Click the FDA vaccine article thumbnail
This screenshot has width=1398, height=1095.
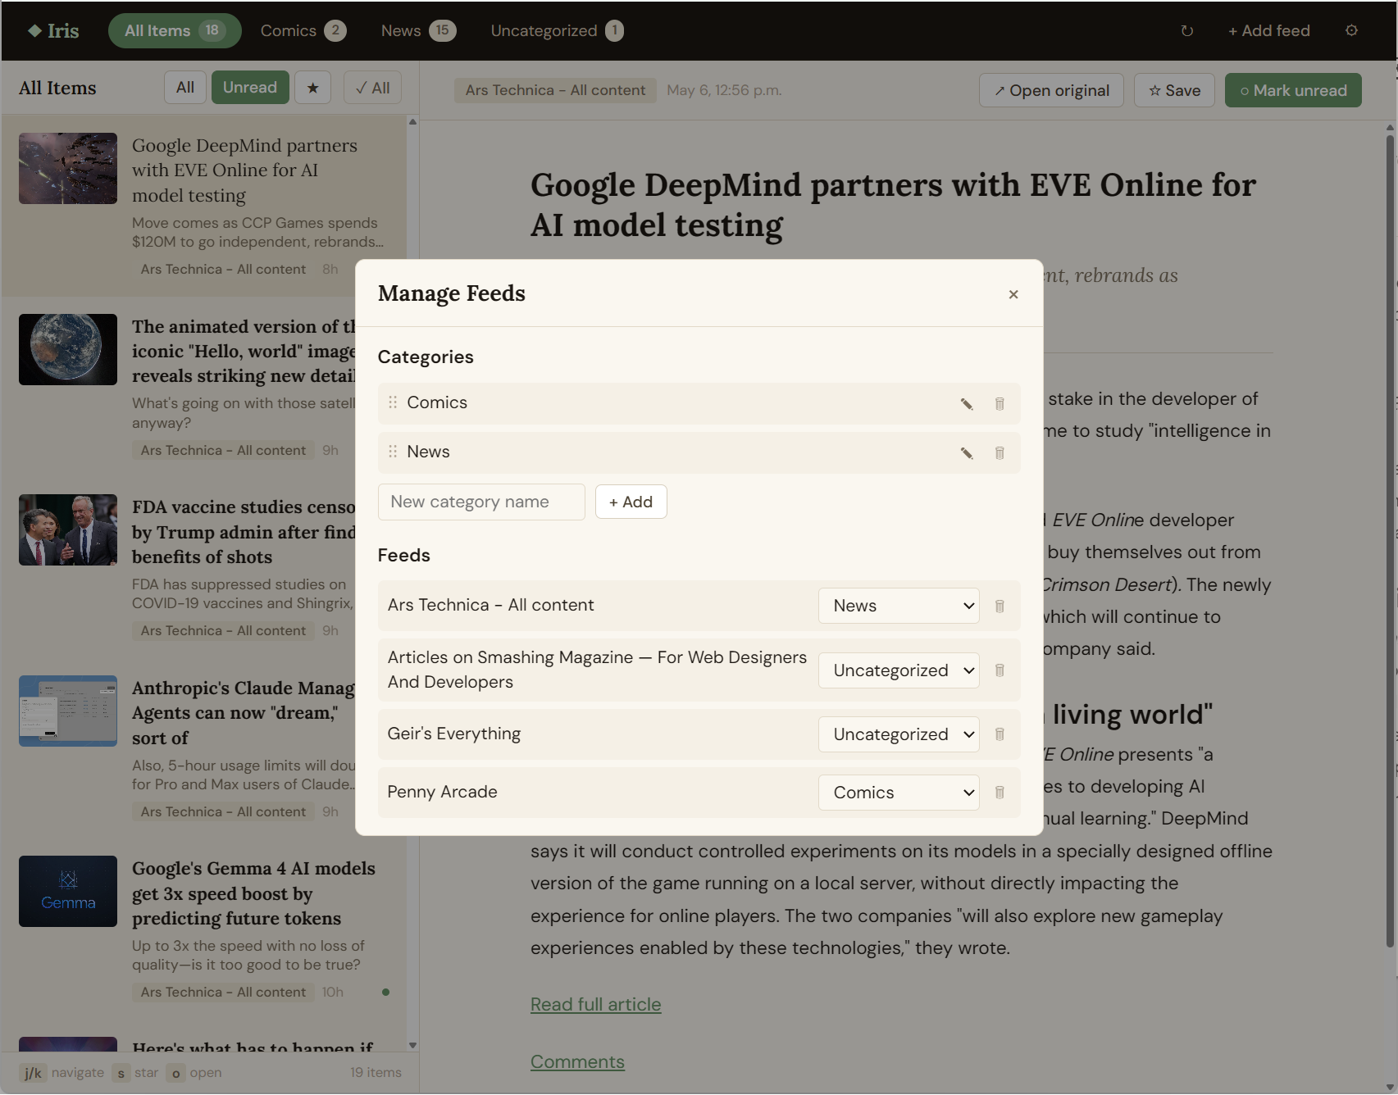coord(68,529)
